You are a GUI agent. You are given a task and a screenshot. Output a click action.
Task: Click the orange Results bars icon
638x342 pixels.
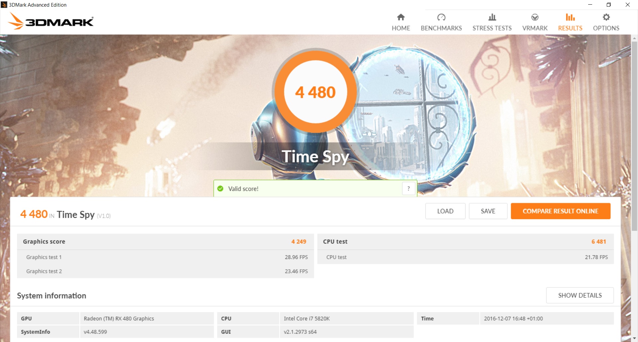pyautogui.click(x=570, y=17)
